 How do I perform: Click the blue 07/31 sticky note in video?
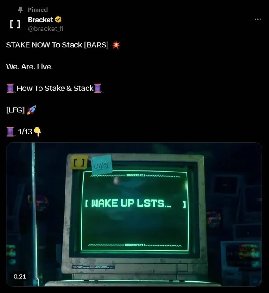pos(102,165)
